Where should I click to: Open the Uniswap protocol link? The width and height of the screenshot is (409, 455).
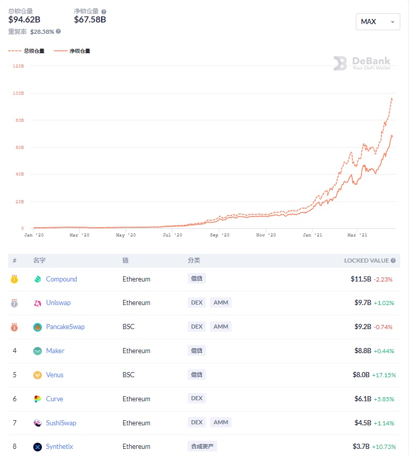click(58, 303)
